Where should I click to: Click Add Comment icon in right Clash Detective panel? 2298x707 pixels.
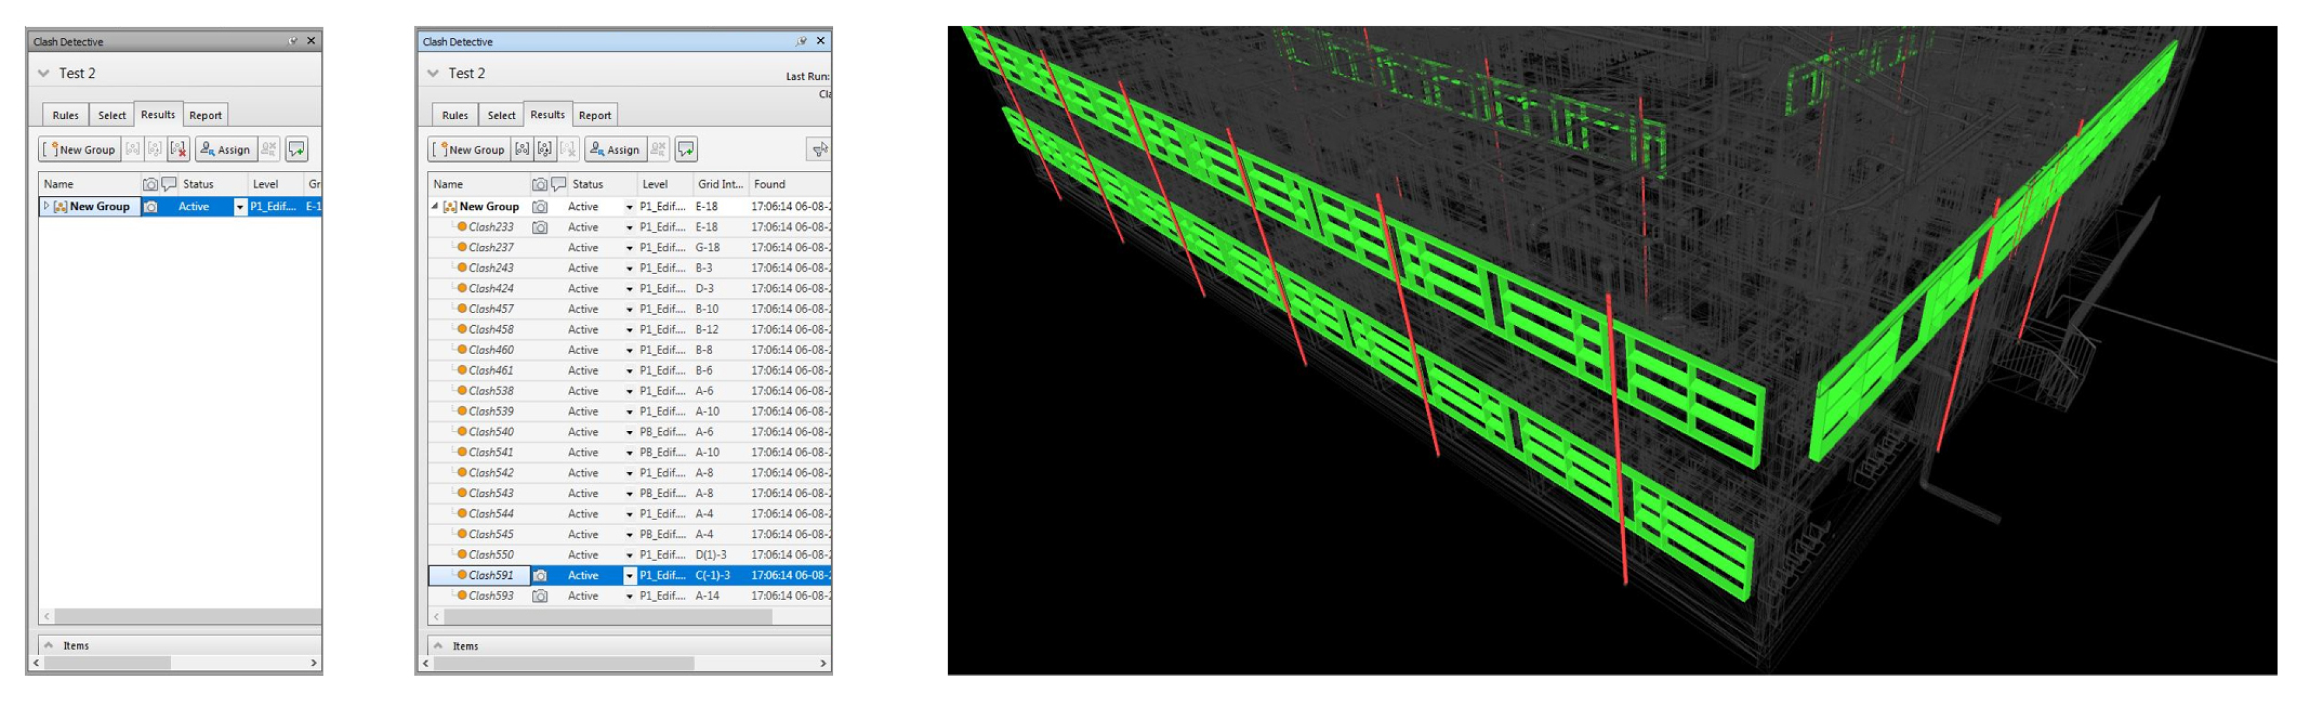click(x=686, y=149)
